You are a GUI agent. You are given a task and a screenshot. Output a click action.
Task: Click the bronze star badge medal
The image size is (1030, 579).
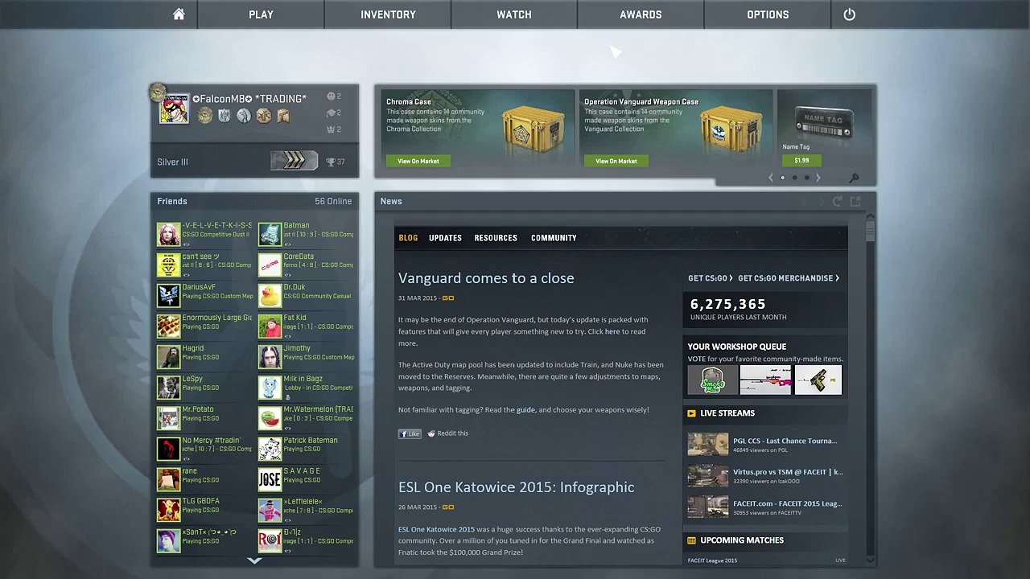263,116
